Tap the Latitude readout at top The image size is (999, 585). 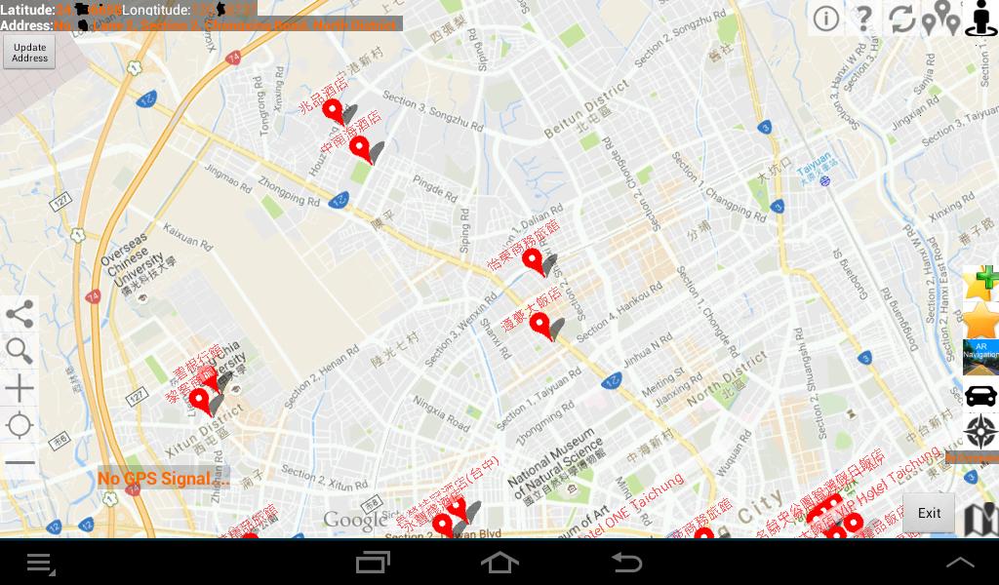tap(60, 9)
